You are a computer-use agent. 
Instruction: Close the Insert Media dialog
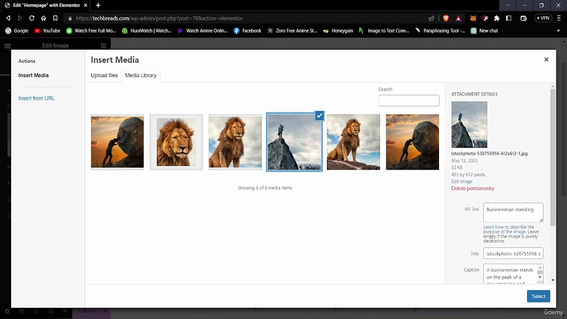(x=546, y=59)
